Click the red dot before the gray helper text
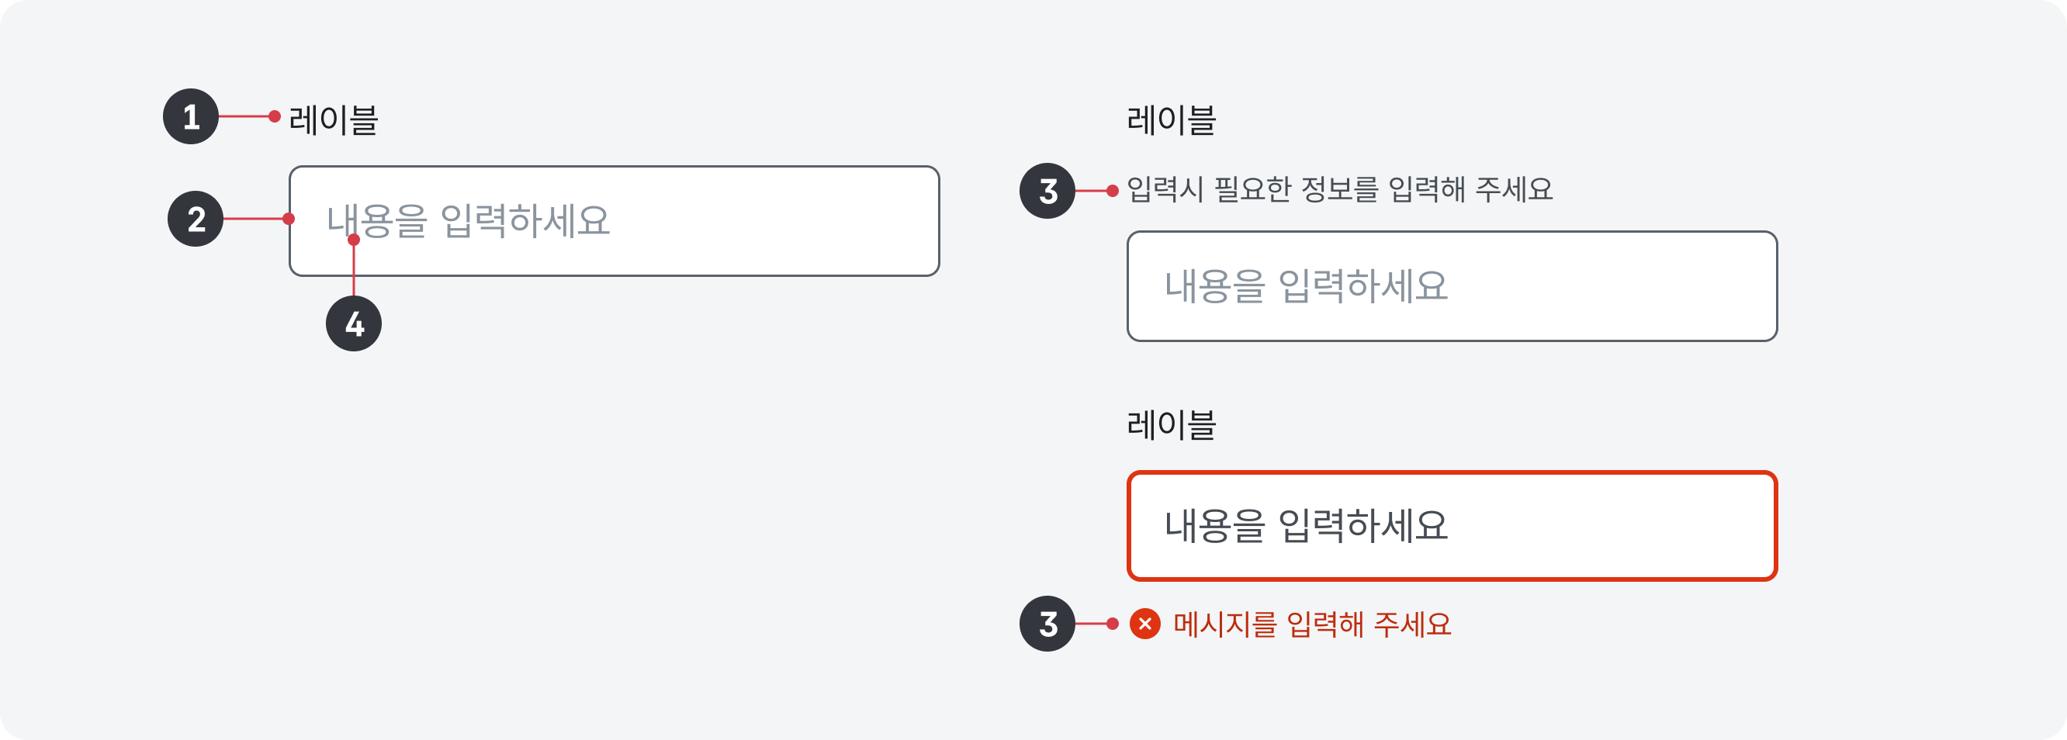The width and height of the screenshot is (2067, 740). click(x=1112, y=191)
